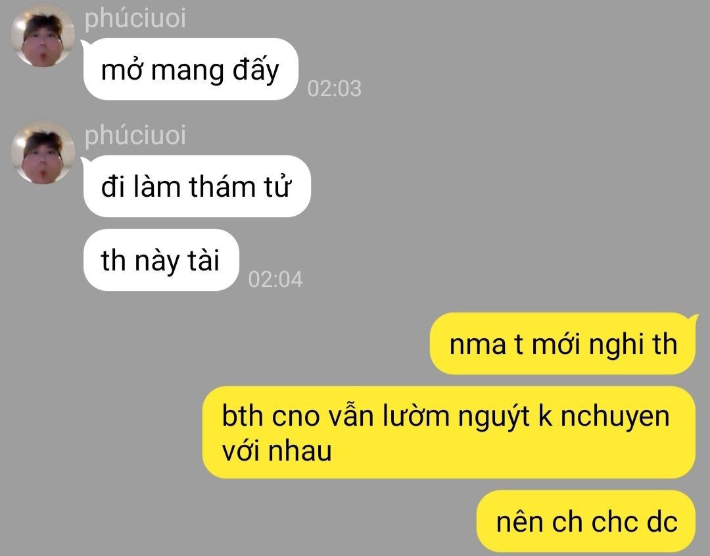Viewport: 710px width, 556px height.
Task: Select the yellow 'nên ch chc dc' bubble
Action: point(586,521)
